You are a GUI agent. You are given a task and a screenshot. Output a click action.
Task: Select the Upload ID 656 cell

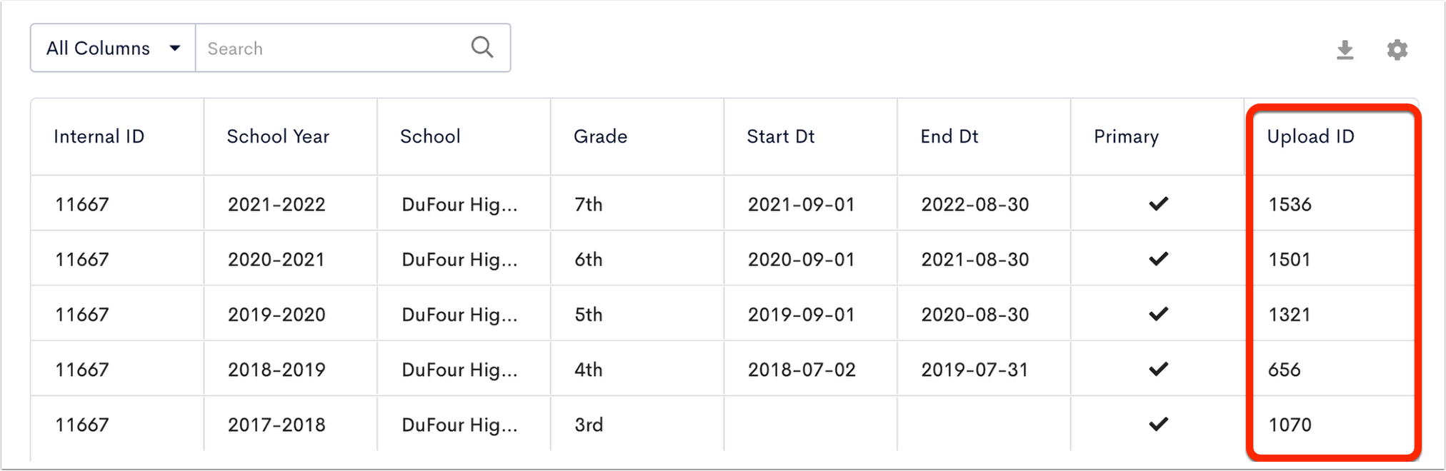pos(1284,370)
